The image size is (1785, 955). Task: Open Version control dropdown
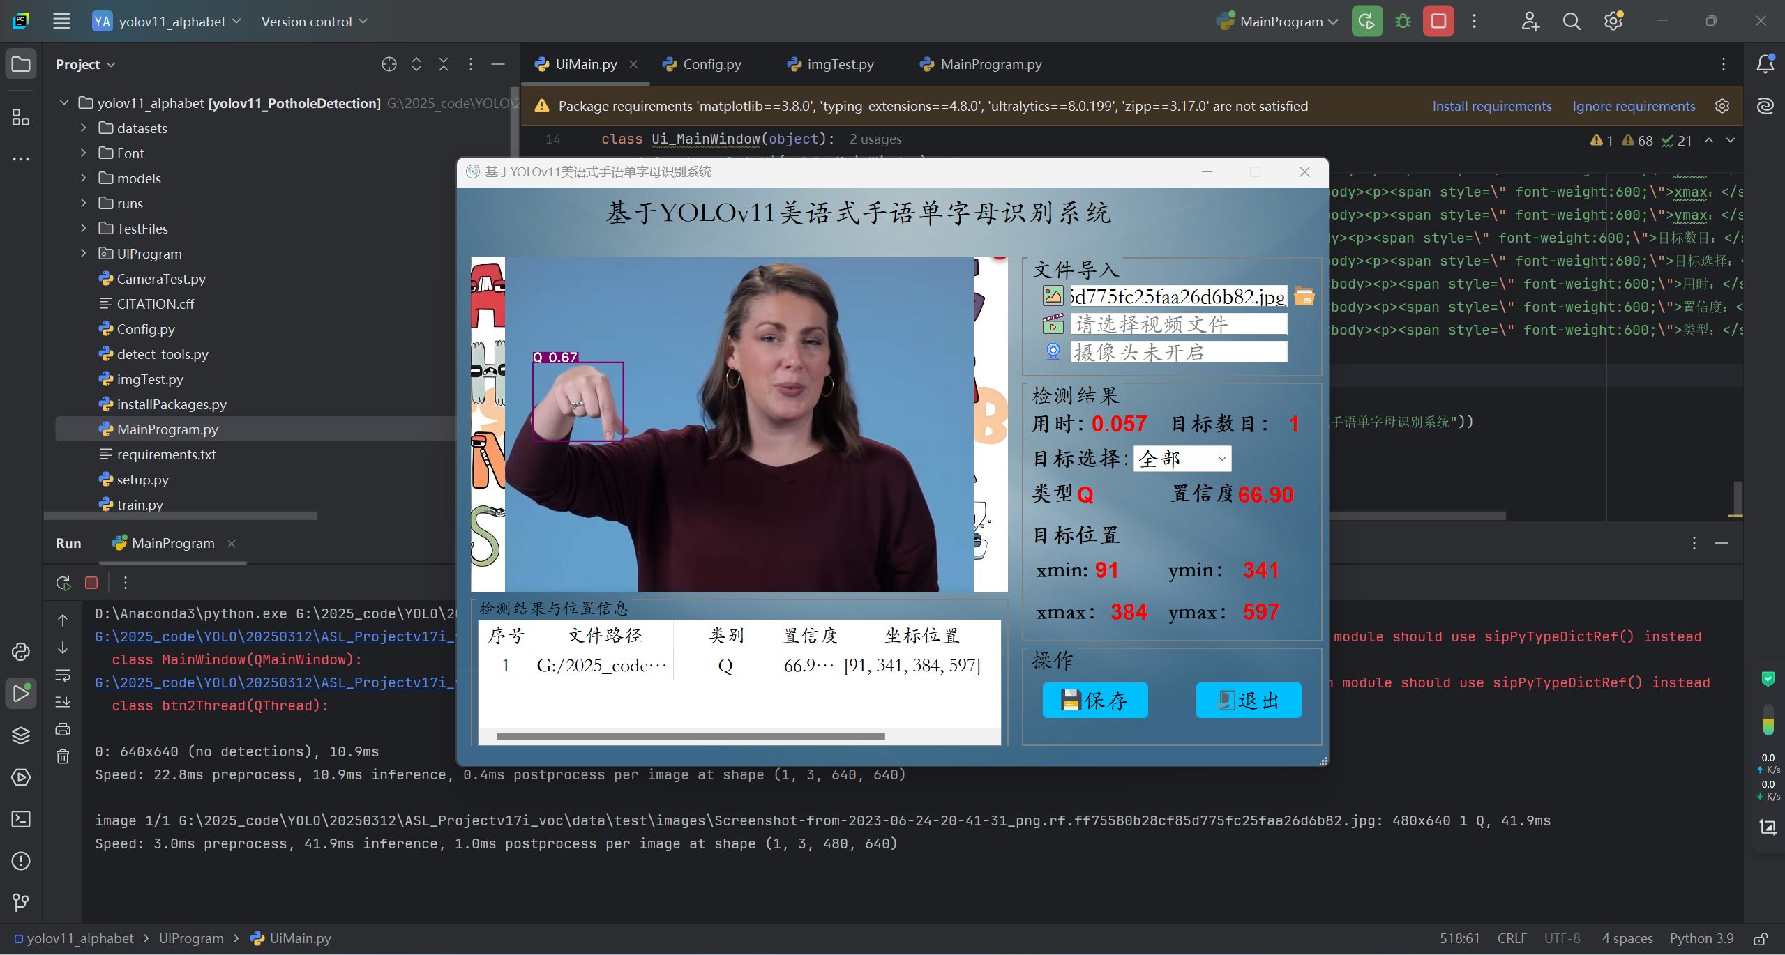click(314, 22)
